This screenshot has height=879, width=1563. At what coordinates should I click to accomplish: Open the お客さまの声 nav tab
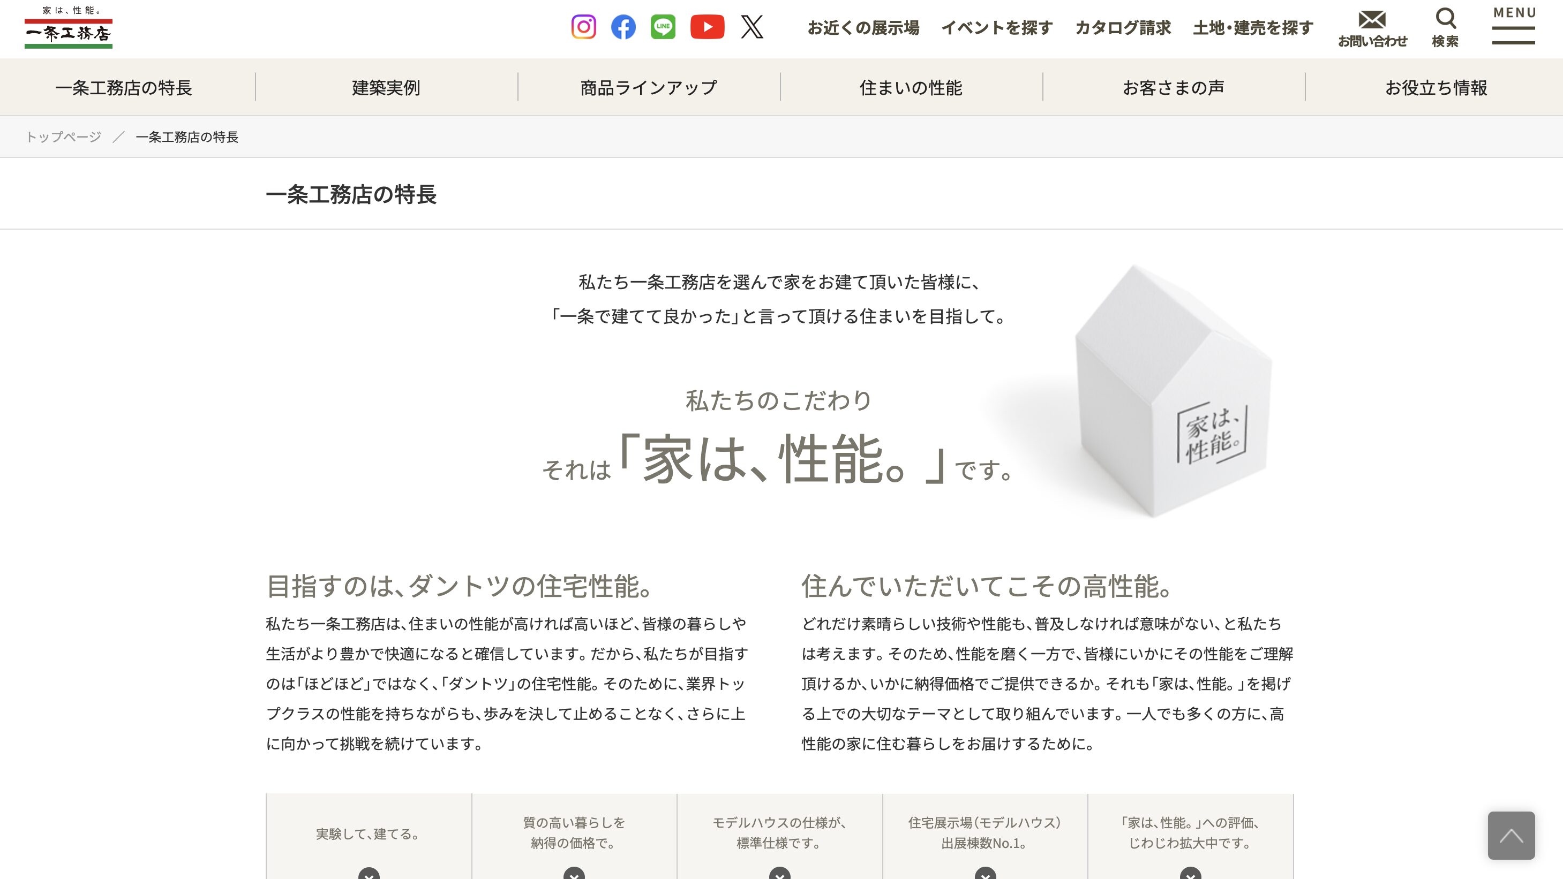point(1174,88)
